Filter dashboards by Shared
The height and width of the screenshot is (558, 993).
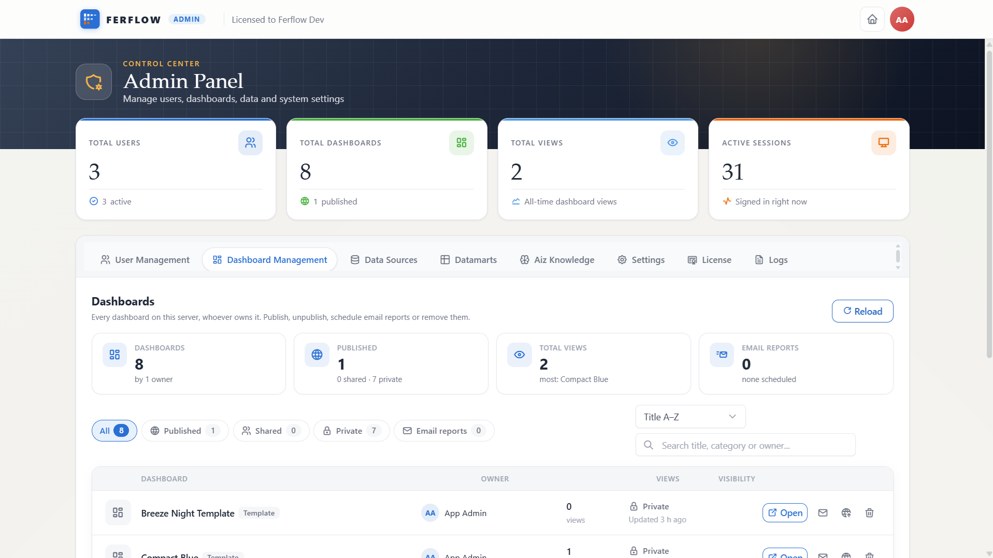pos(271,431)
